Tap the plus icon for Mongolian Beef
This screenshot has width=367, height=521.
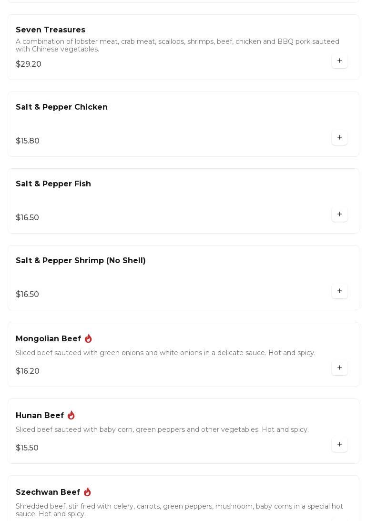(x=339, y=368)
